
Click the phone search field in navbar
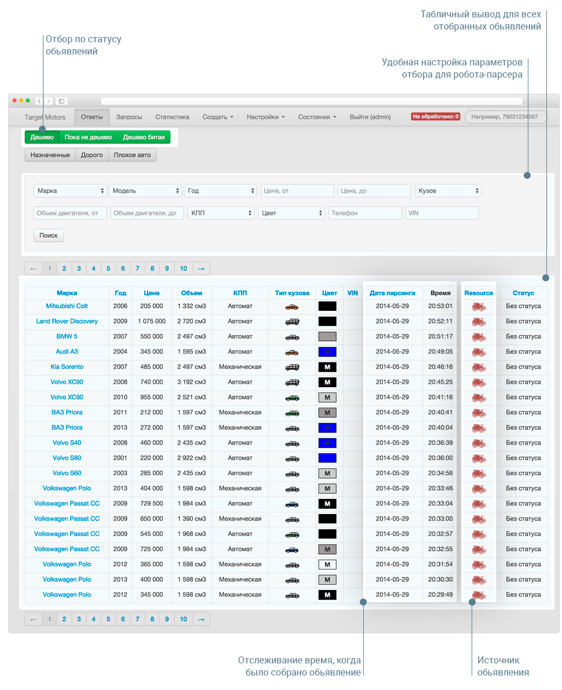click(x=506, y=116)
